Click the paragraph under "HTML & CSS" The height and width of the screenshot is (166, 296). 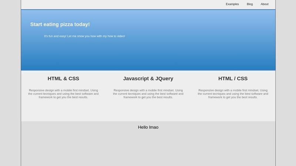point(63,94)
